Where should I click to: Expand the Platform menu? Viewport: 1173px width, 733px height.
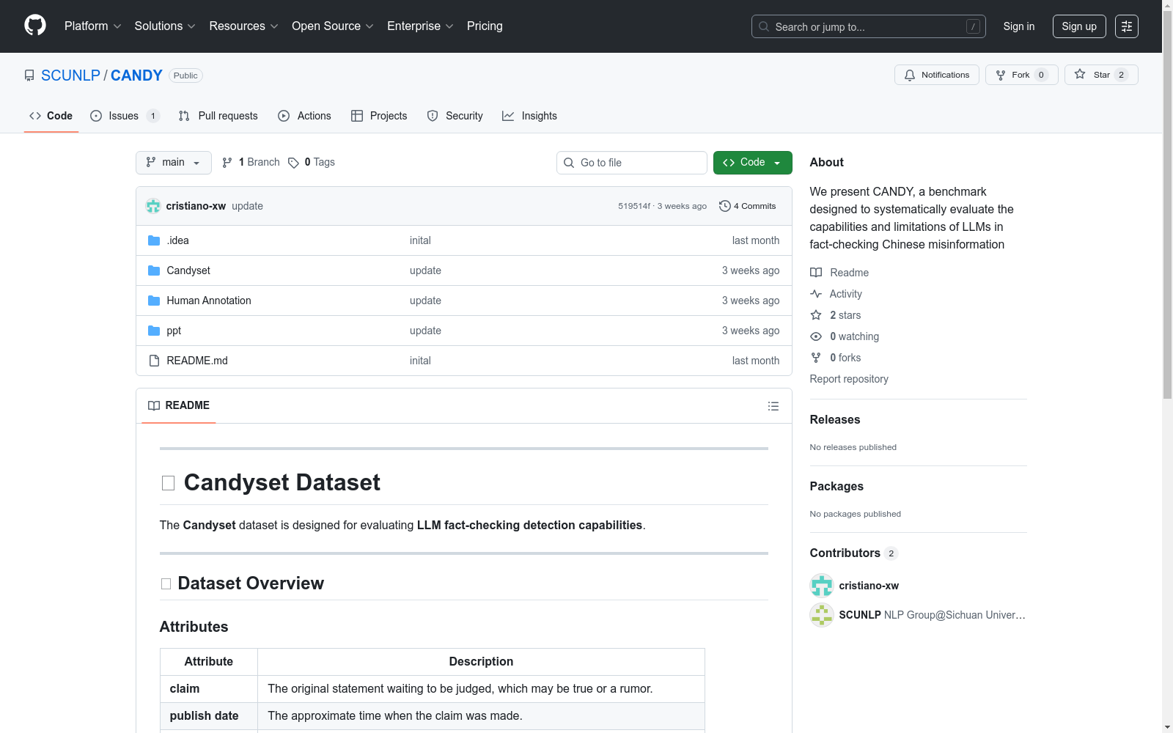(93, 26)
